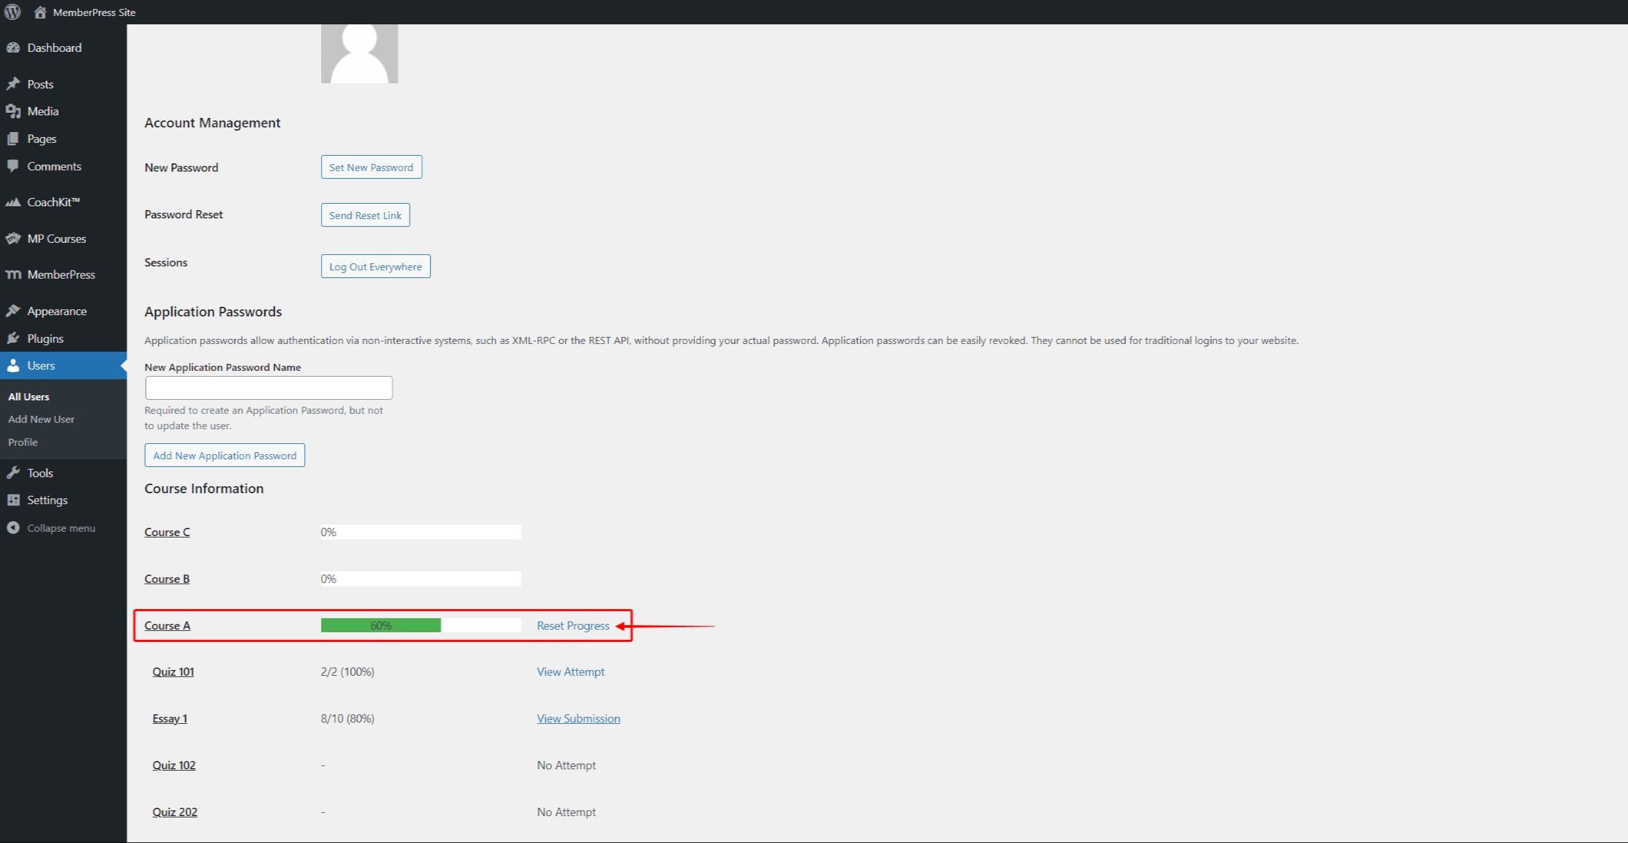Click the MP Courses icon in sidebar
The image size is (1628, 843).
click(x=15, y=238)
